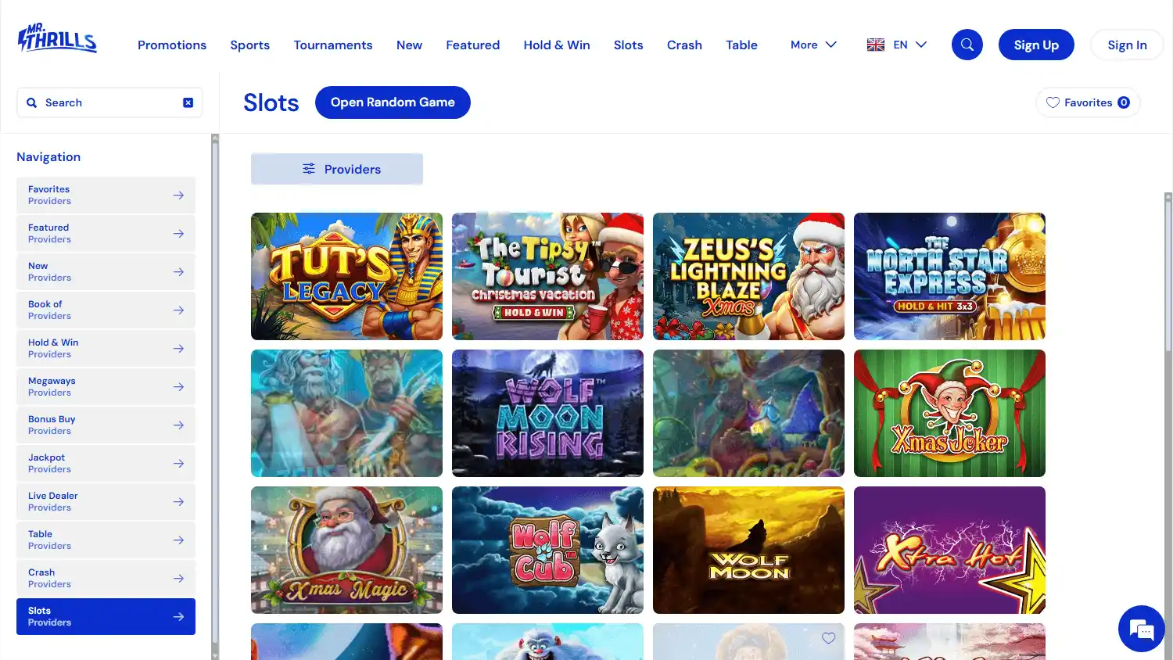Click arrow icon on Favorites sidebar row

tap(178, 195)
